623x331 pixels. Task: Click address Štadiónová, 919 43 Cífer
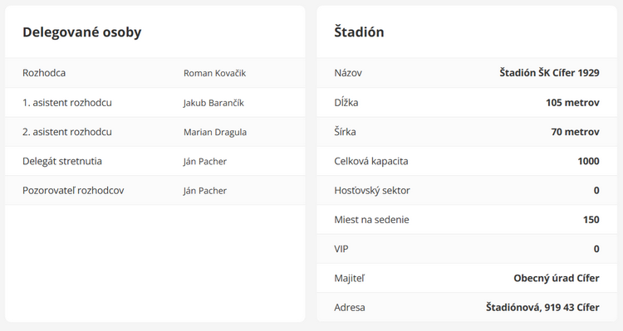(542, 308)
